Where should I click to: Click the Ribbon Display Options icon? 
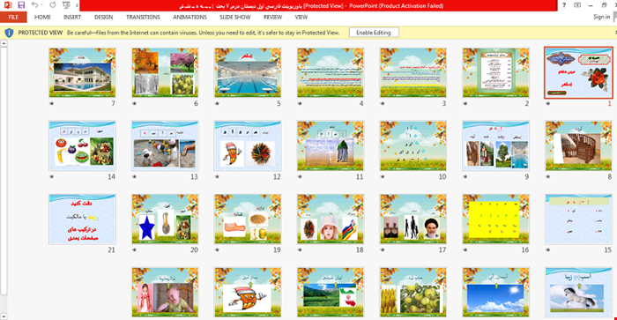[576, 5]
